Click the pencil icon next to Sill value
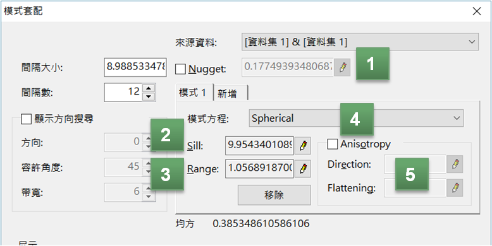The width and height of the screenshot is (492, 246). pyautogui.click(x=303, y=146)
